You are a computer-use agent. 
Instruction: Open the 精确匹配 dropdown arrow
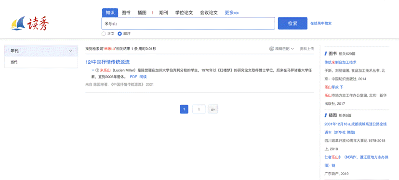tap(293, 49)
